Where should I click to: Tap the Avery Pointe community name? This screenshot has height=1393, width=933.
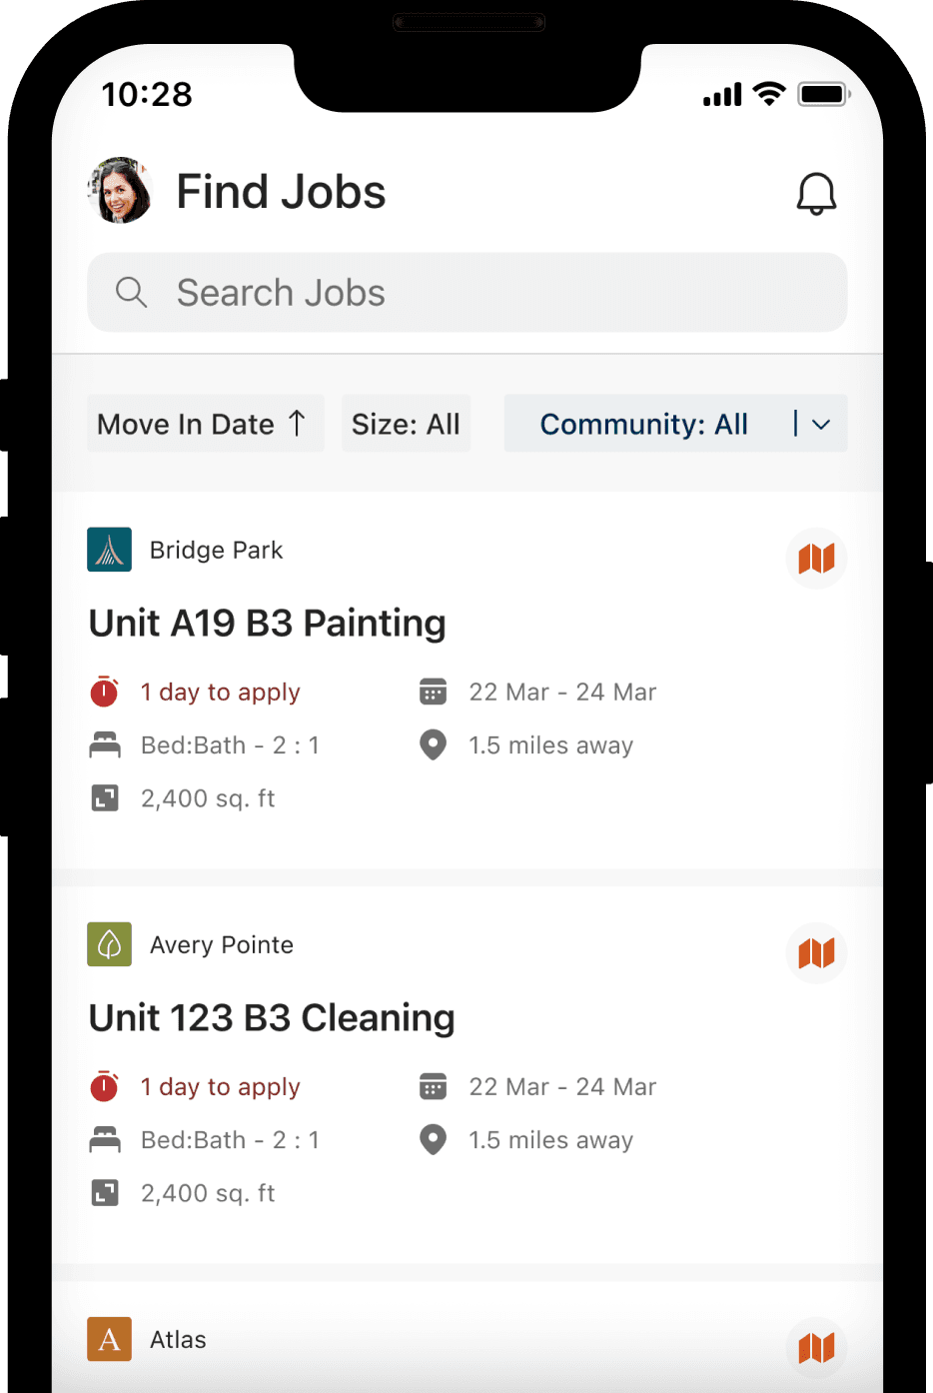(222, 944)
